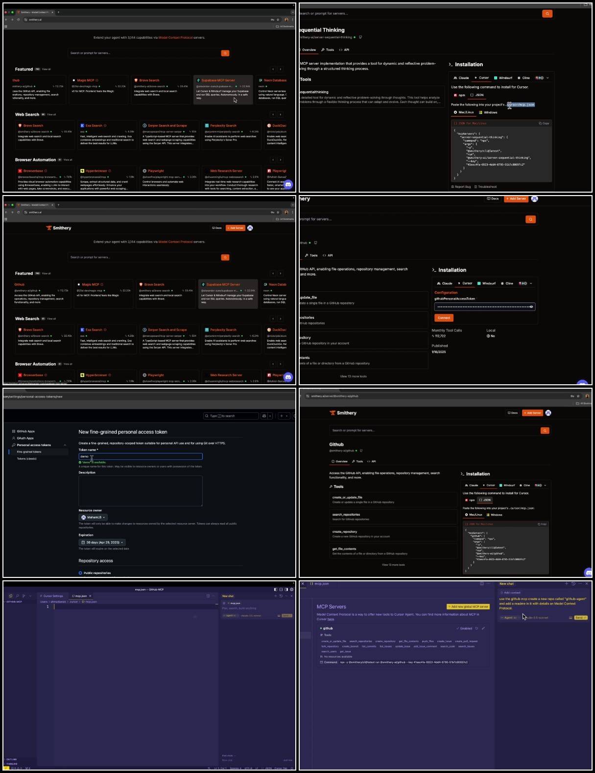Click the token field on the Github server page
This screenshot has width=595, height=773.
tap(485, 307)
